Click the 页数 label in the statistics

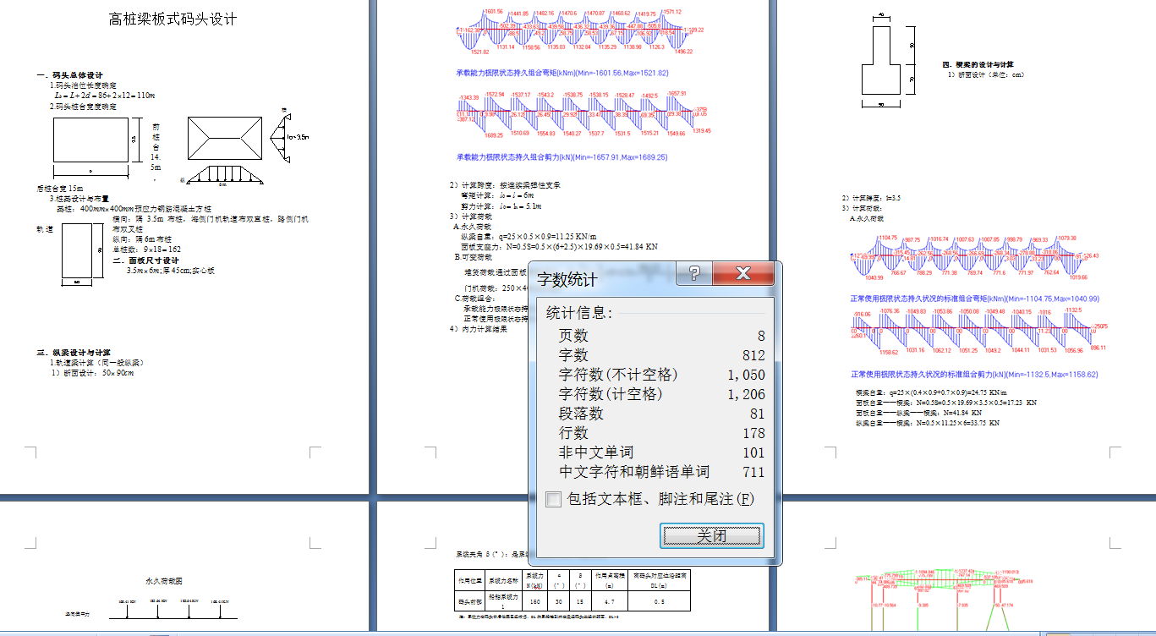[573, 336]
